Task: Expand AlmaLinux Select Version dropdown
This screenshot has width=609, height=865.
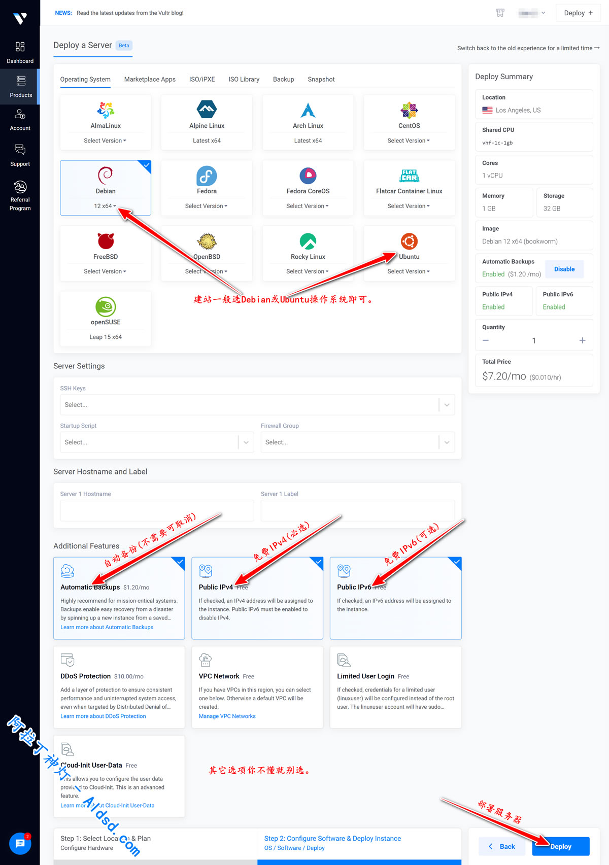Action: (x=105, y=141)
